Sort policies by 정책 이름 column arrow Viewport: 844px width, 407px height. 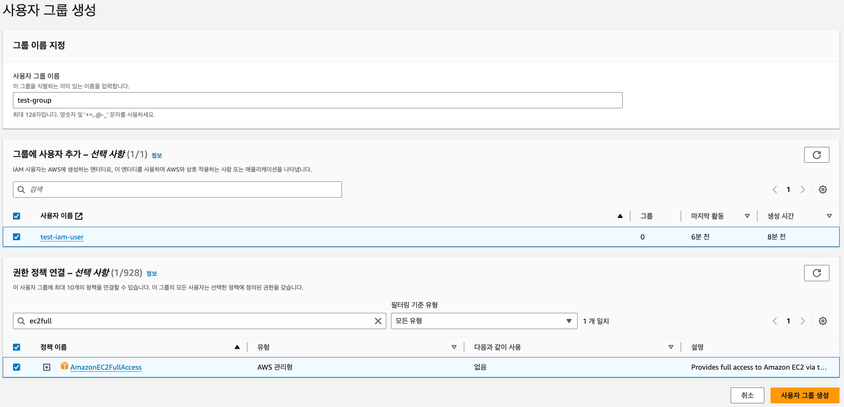tap(237, 347)
